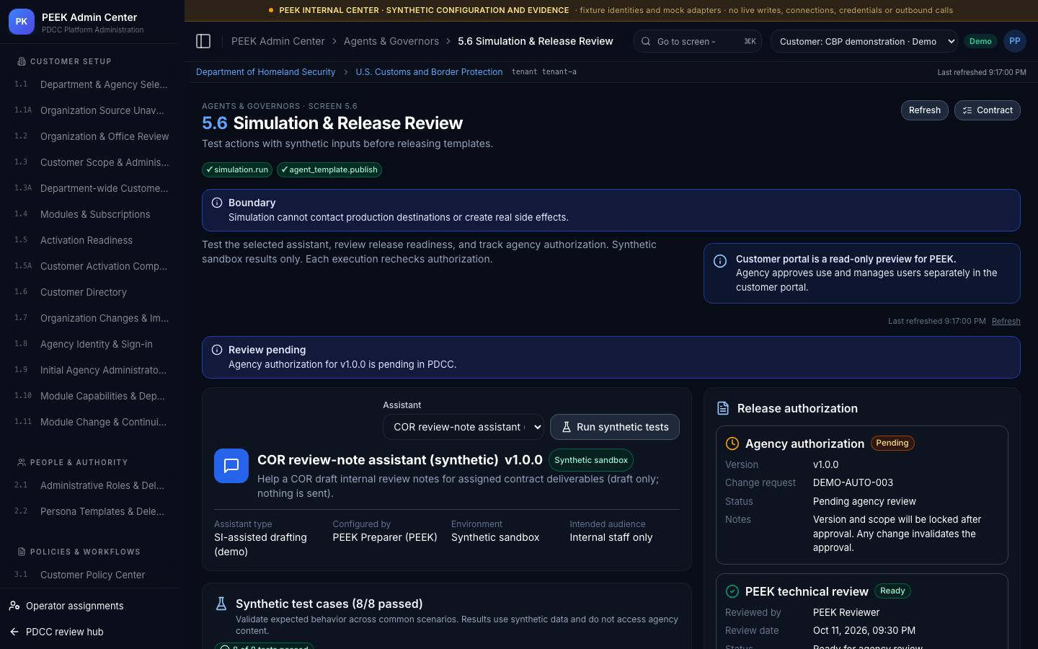Click the Pending status badge
This screenshot has height=649, width=1038.
click(x=892, y=443)
